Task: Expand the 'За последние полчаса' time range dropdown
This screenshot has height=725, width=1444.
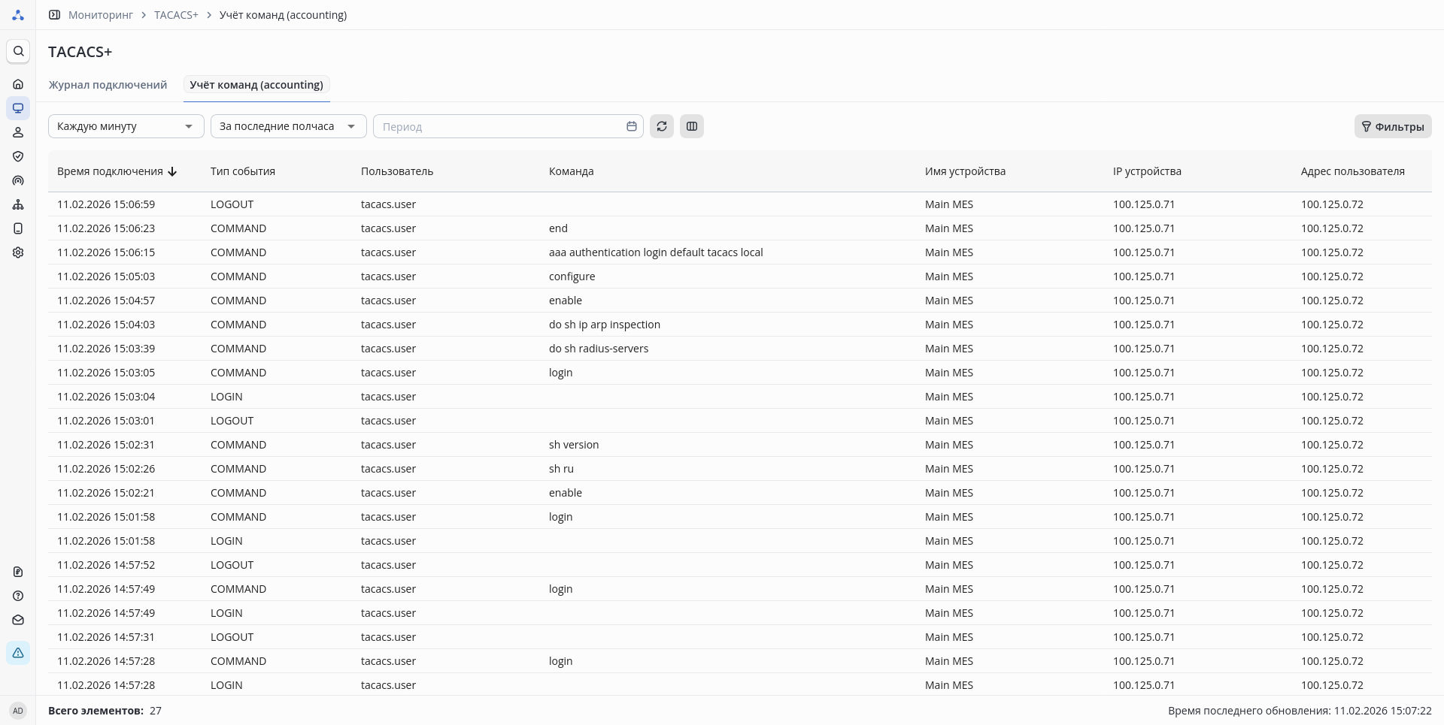Action: (x=288, y=126)
